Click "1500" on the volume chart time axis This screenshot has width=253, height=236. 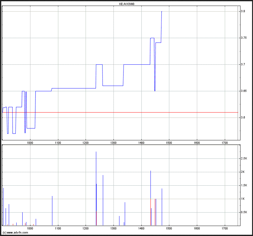tap(169, 228)
